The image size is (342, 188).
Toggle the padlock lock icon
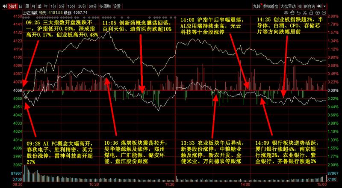312,13
